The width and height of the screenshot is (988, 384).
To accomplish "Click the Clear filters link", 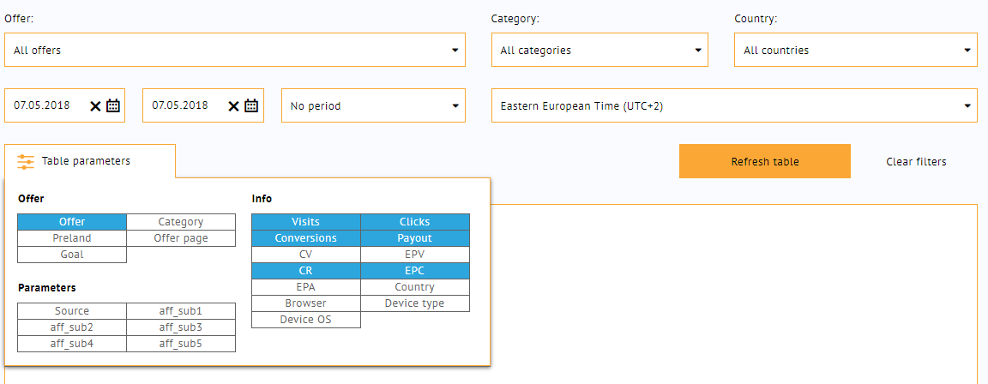I will point(916,162).
